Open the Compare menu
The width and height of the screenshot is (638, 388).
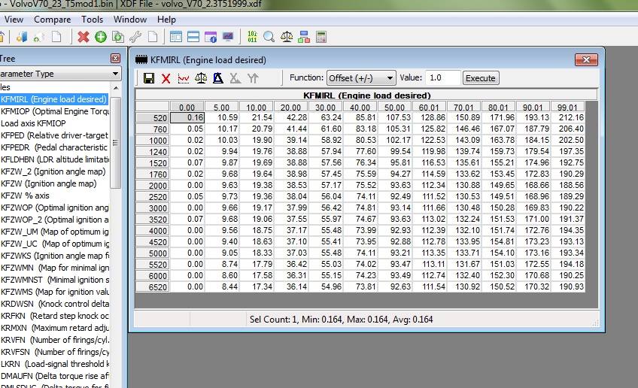53,20
